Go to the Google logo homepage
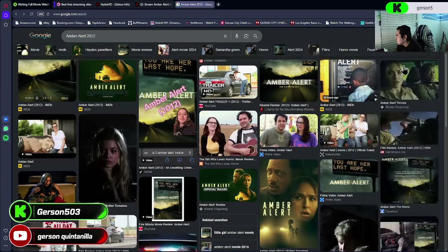The width and height of the screenshot is (448, 252). point(40,36)
